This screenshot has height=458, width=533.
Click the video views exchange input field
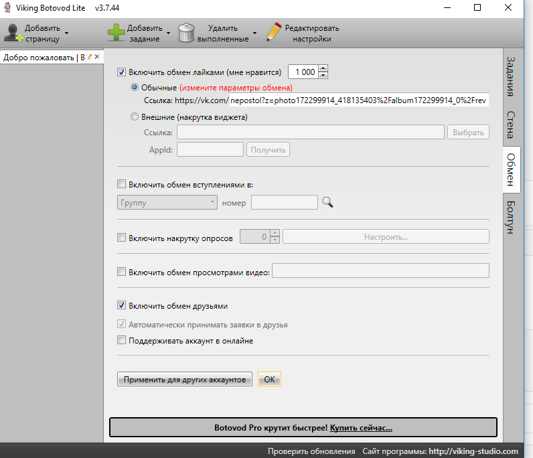point(381,271)
